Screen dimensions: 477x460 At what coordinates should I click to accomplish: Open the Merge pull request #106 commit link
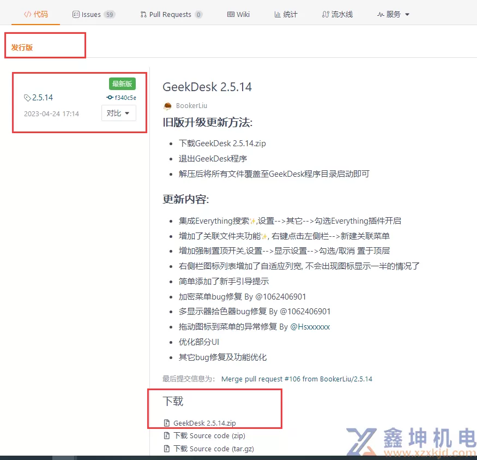(x=297, y=379)
